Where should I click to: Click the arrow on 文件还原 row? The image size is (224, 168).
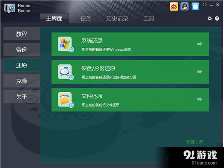[199, 99]
